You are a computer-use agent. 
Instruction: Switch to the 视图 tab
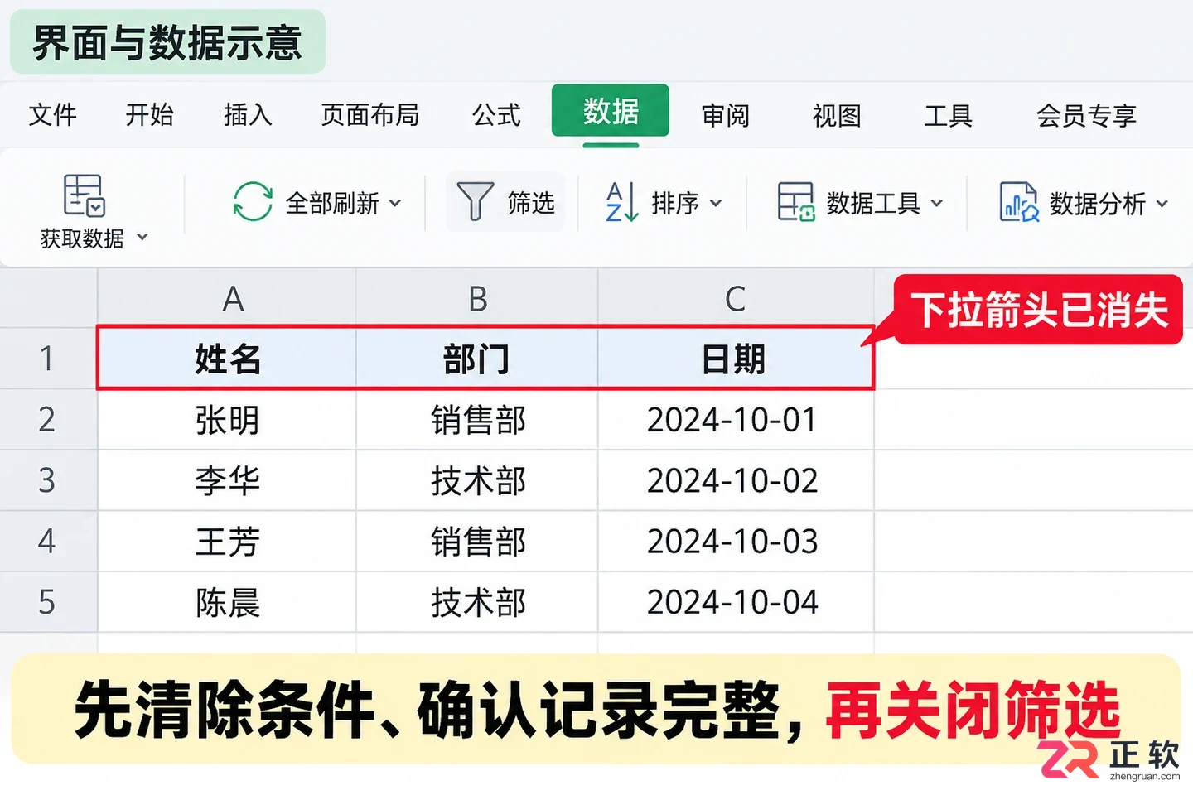point(837,114)
